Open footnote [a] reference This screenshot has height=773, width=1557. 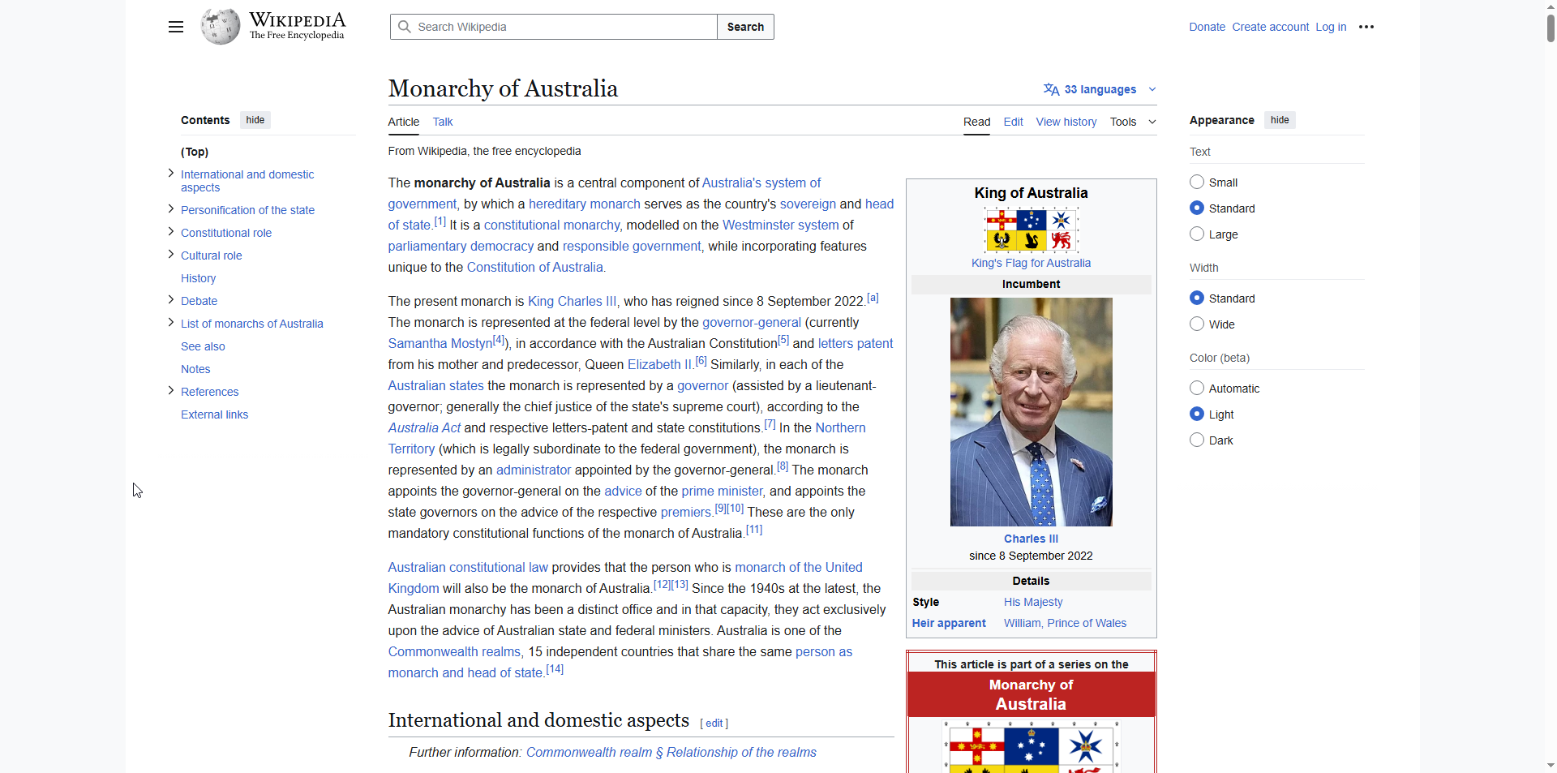tap(873, 298)
